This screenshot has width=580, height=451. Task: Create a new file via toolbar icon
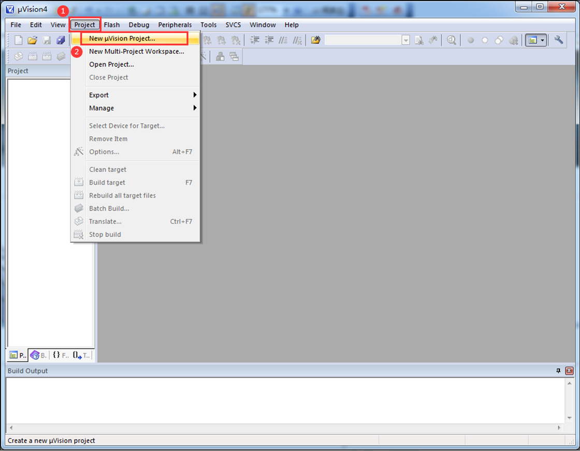18,40
